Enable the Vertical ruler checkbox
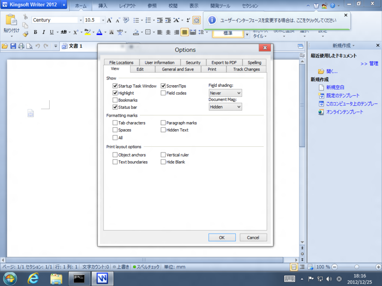382x286 pixels. pyautogui.click(x=163, y=155)
